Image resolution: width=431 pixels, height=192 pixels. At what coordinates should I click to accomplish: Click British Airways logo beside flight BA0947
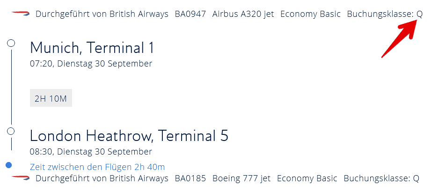(x=20, y=14)
